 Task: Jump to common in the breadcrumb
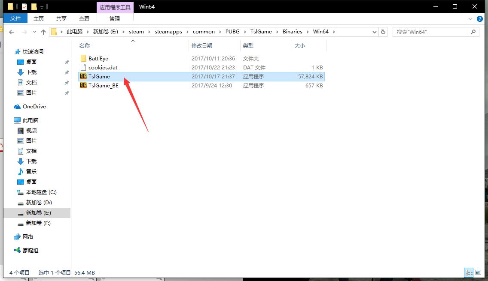click(204, 32)
